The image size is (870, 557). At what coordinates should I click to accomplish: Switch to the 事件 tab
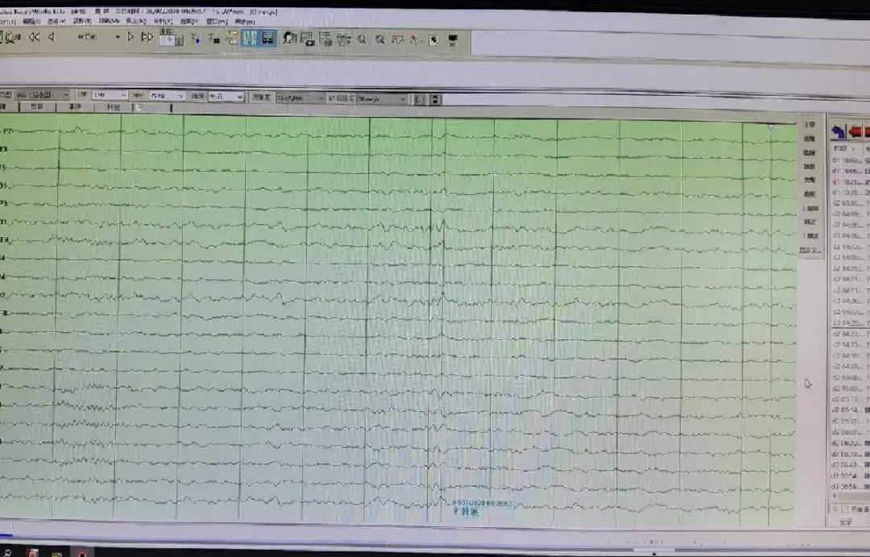point(74,106)
